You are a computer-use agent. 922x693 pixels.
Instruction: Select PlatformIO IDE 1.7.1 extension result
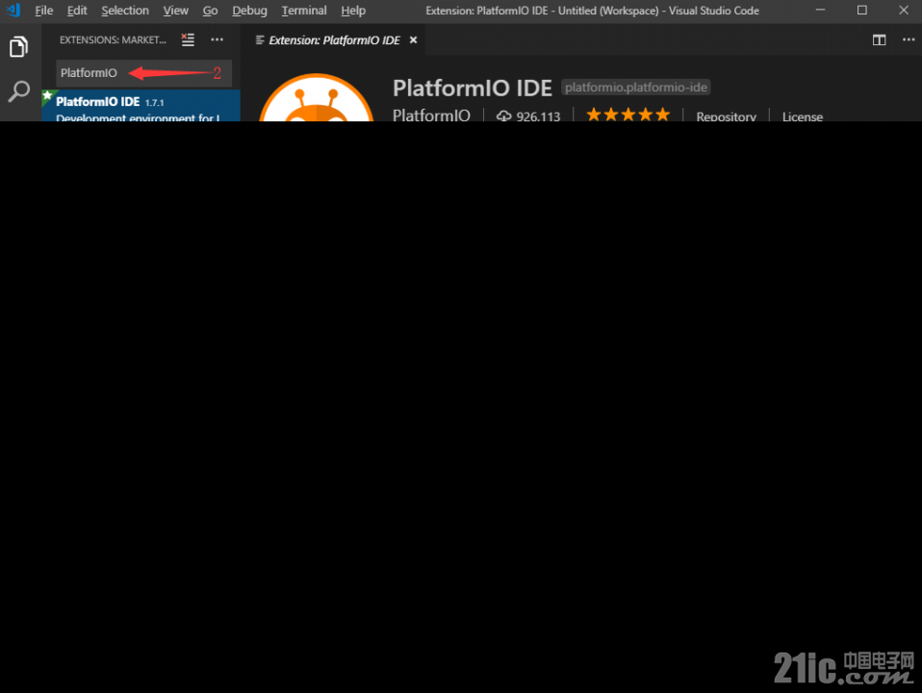click(x=141, y=105)
